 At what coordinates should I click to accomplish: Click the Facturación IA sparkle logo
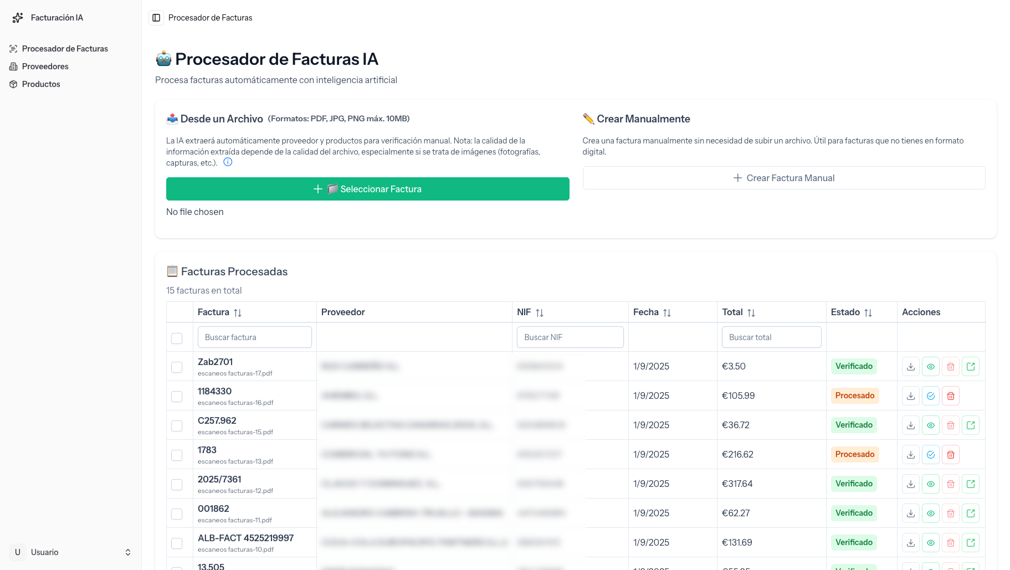pyautogui.click(x=18, y=18)
